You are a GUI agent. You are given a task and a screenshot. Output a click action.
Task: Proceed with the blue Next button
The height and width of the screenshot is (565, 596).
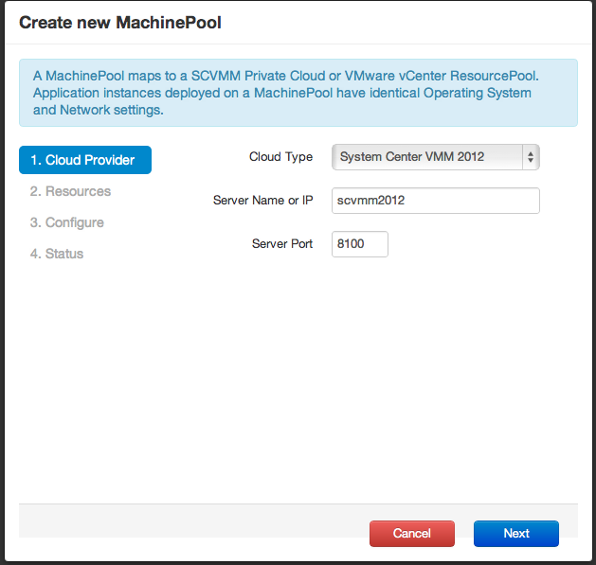tap(515, 534)
